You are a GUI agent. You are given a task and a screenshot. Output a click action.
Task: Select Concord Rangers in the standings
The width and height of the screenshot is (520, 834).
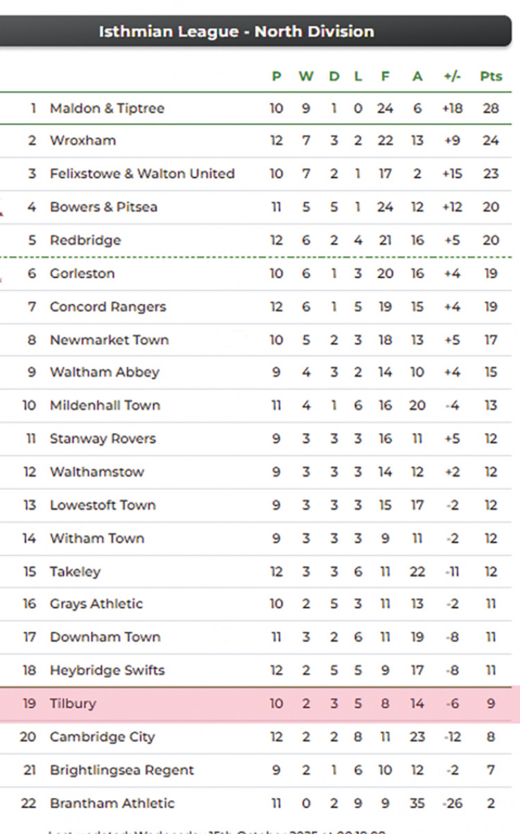(107, 307)
